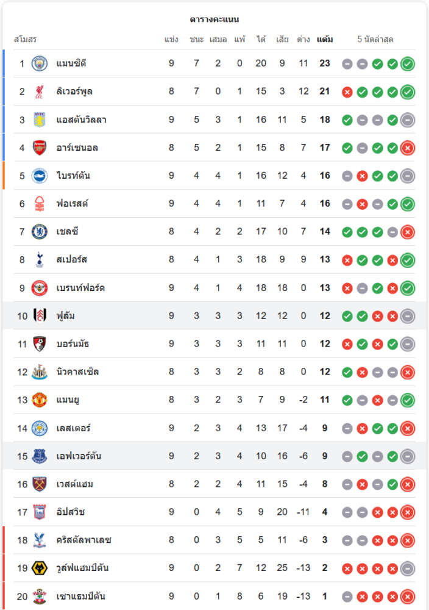Select the ตารางคะแนน standings title
The width and height of the screenshot is (429, 610).
click(x=214, y=20)
